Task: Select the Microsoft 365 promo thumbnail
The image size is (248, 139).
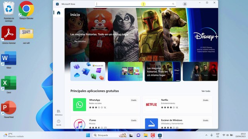Action: [88, 71]
